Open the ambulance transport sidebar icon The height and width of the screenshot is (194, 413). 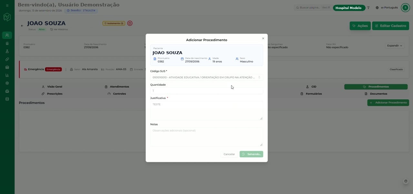7,91
